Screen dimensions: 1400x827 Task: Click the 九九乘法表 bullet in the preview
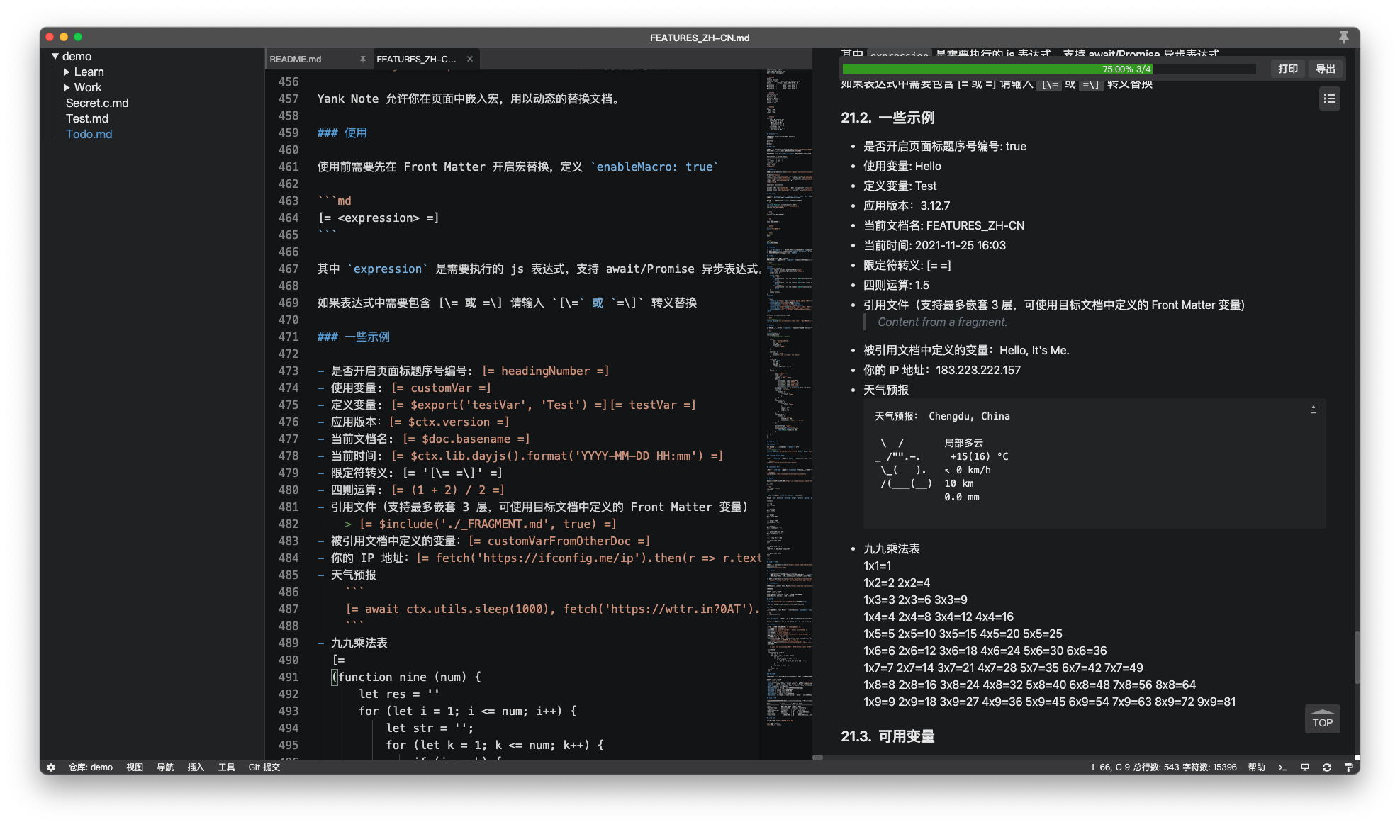pos(891,548)
